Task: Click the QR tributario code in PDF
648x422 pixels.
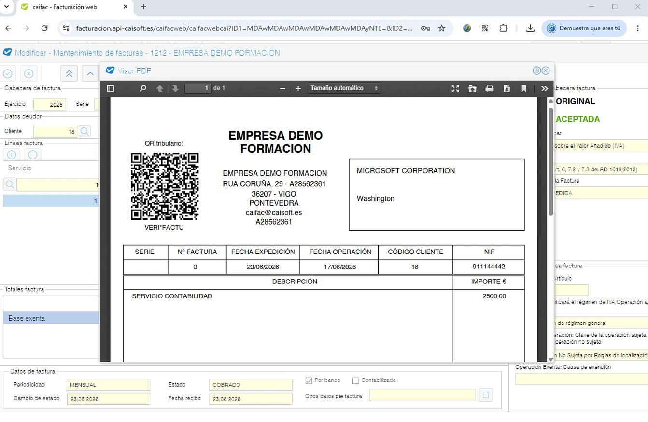Action: [x=165, y=186]
